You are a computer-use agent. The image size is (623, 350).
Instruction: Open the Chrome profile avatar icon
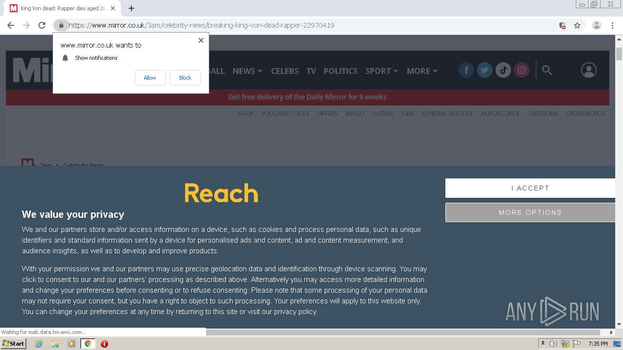click(x=597, y=25)
